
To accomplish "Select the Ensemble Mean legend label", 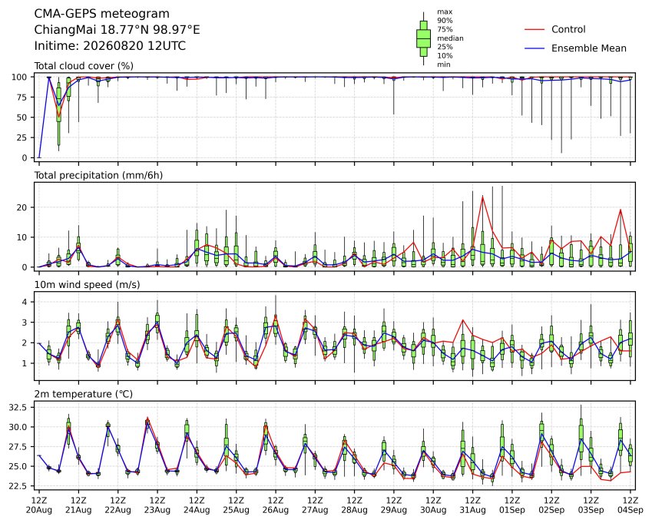I will click(x=589, y=48).
